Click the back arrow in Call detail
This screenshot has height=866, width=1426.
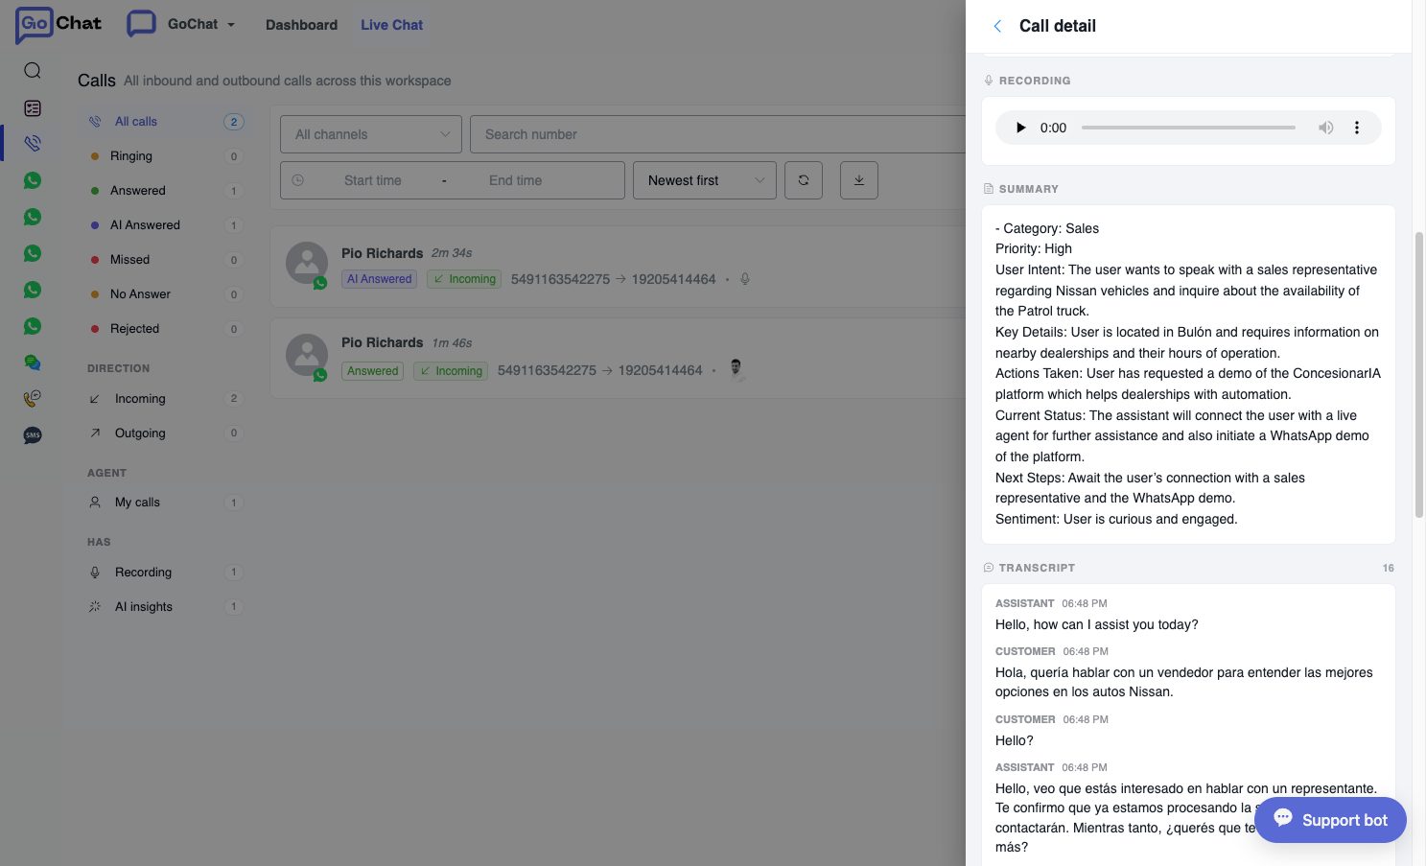pyautogui.click(x=997, y=26)
